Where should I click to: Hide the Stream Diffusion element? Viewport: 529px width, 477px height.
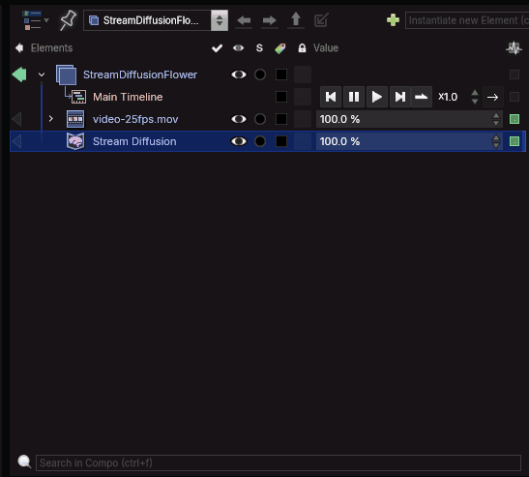click(239, 141)
